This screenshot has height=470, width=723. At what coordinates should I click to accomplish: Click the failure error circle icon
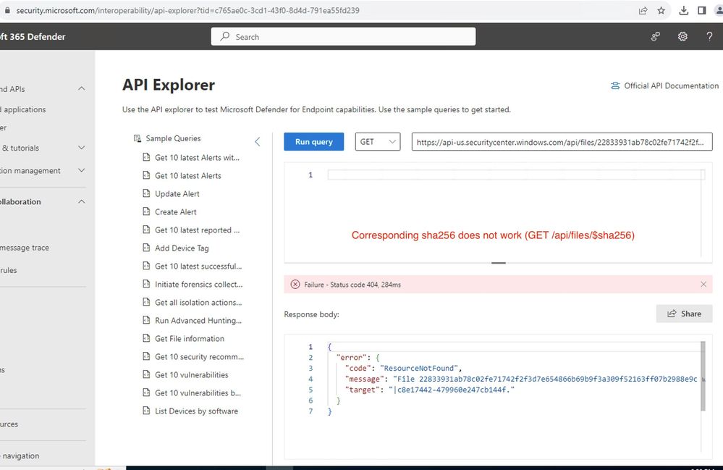point(295,285)
